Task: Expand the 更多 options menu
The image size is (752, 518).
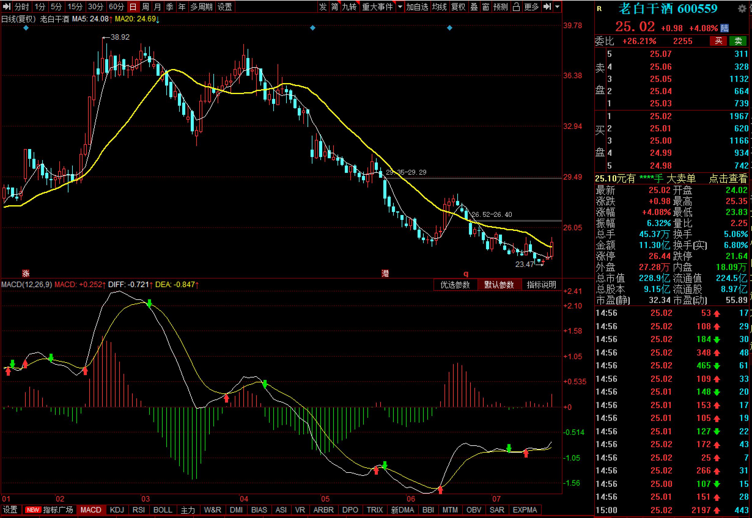Action: [531, 7]
